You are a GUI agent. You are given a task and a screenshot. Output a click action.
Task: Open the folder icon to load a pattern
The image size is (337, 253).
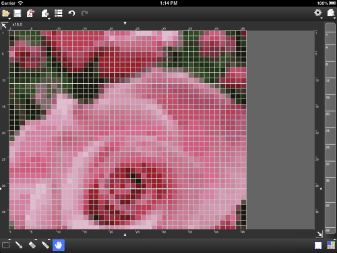click(x=5, y=13)
